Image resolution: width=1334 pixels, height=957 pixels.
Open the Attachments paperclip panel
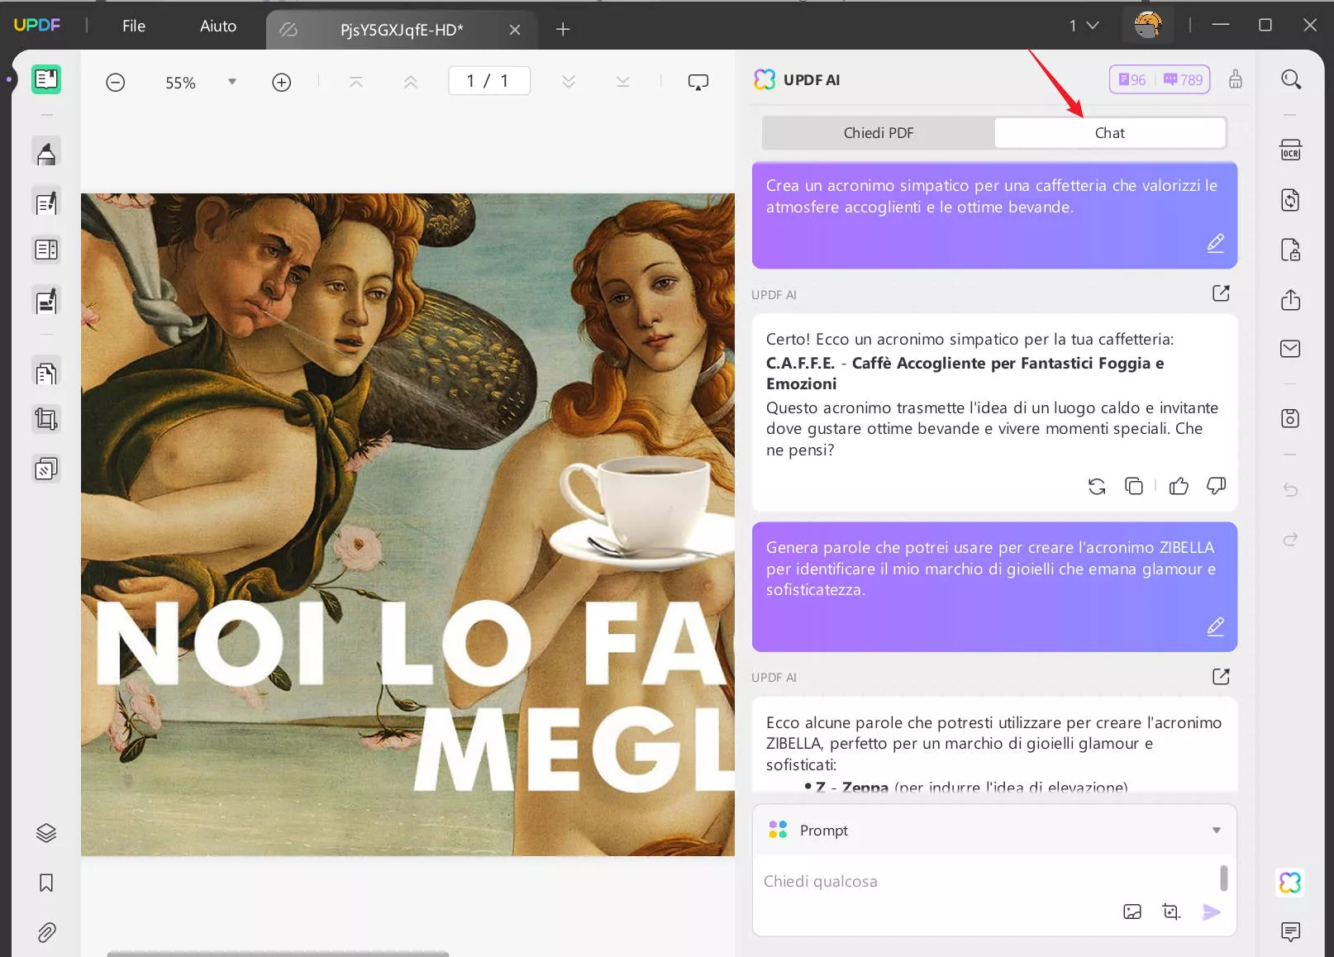click(46, 933)
